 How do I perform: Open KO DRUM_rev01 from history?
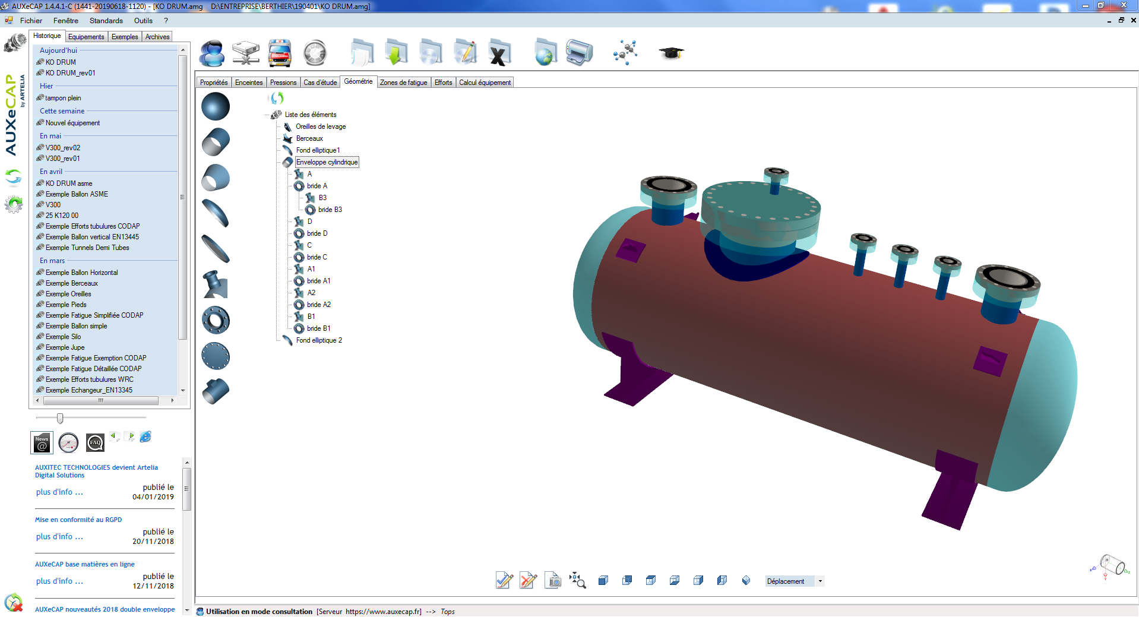pos(70,73)
